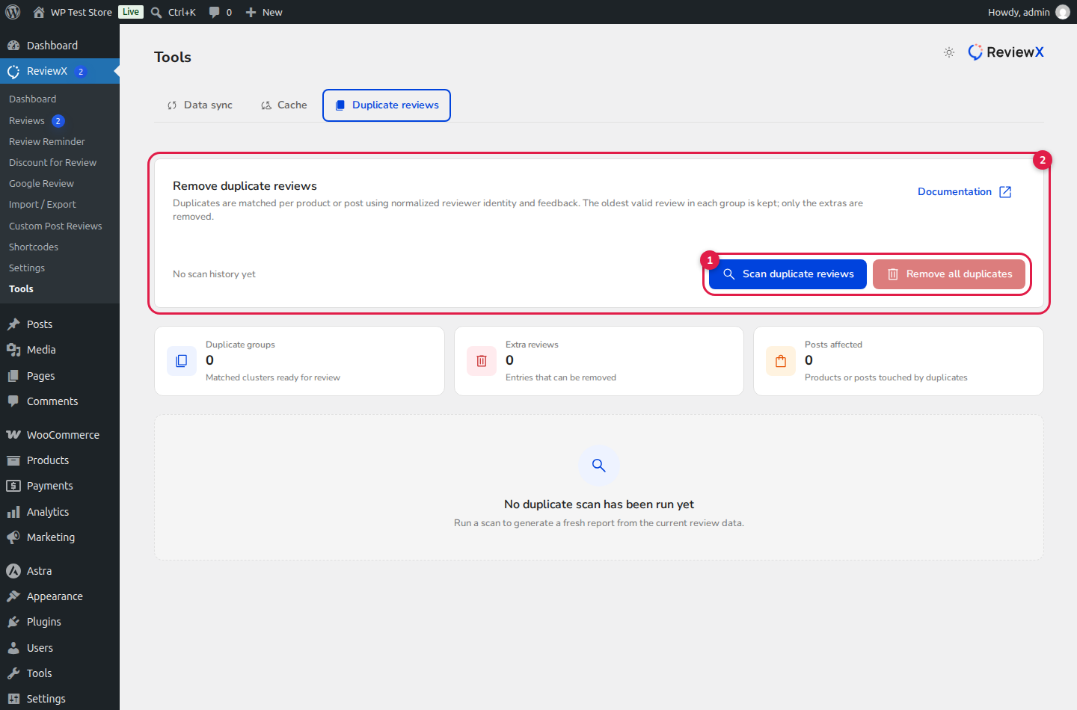
Task: Click the "Remove duplicate reviews" heading
Action: [x=245, y=186]
